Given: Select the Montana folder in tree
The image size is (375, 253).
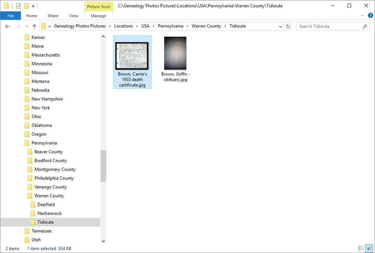Looking at the screenshot, I should pos(40,81).
